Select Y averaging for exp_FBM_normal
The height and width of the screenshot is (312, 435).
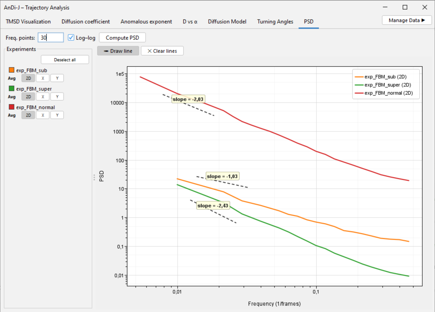pos(57,115)
